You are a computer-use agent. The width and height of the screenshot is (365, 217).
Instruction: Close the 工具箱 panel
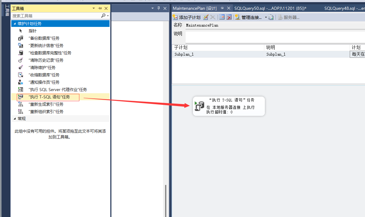click(106, 8)
